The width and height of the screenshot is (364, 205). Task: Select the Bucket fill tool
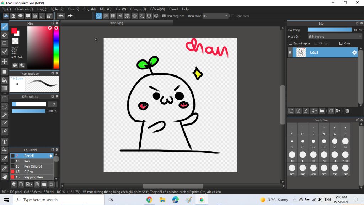pyautogui.click(x=4, y=80)
